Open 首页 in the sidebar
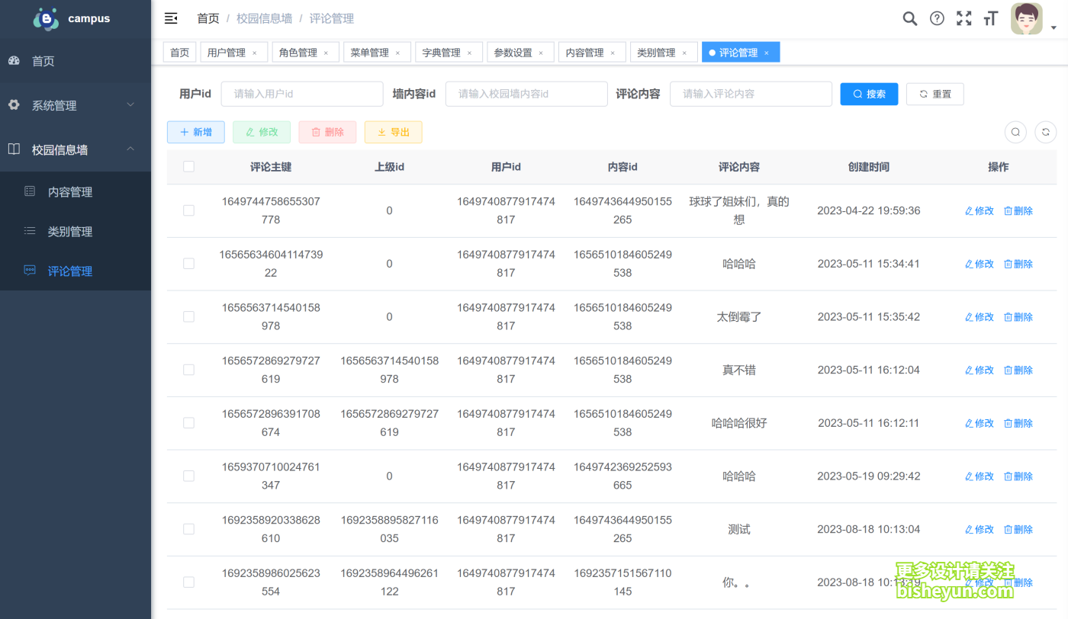This screenshot has width=1068, height=619. (76, 61)
